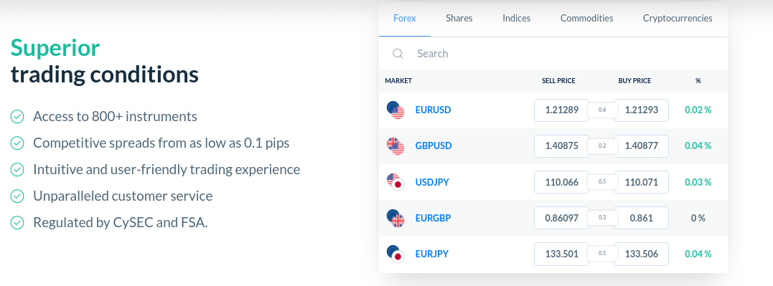Open the GBPUSD market link
Screen dimensions: 773x286
tap(434, 146)
